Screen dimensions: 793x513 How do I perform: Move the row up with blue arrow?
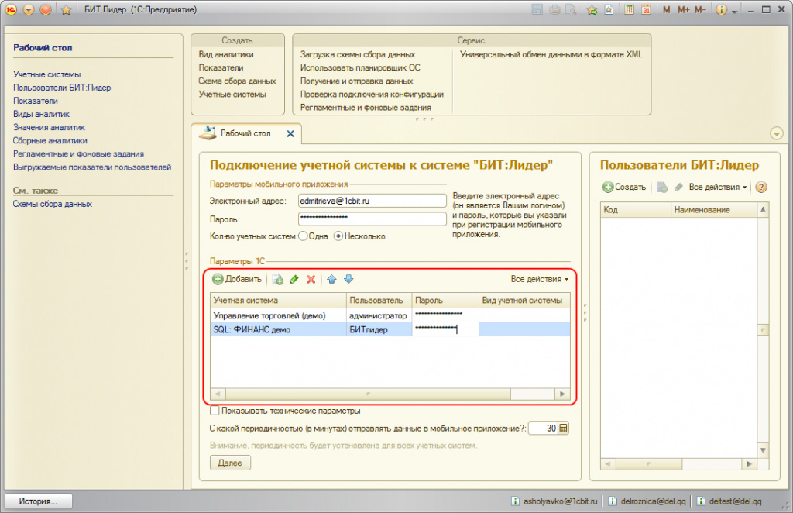click(x=331, y=279)
